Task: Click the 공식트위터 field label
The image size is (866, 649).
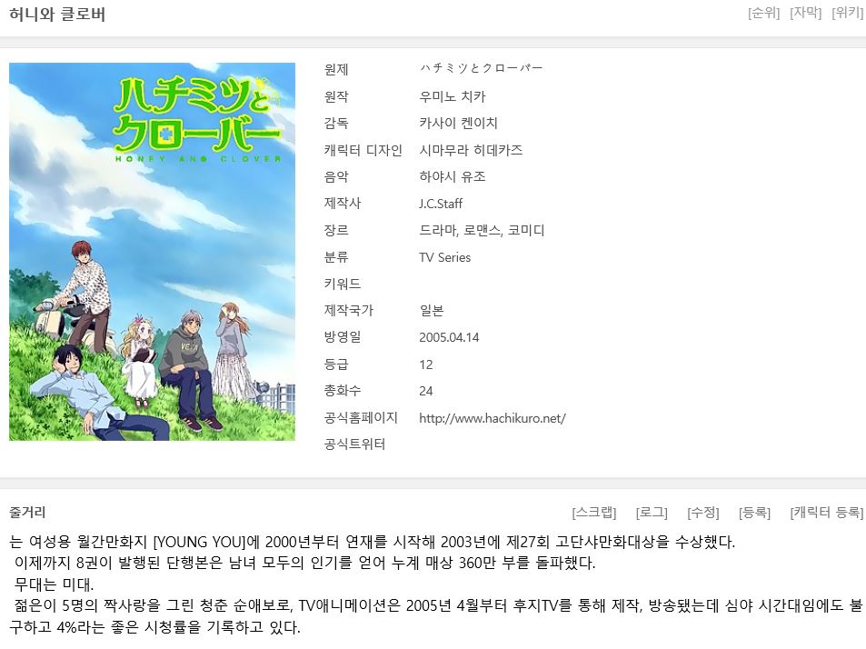Action: (355, 444)
